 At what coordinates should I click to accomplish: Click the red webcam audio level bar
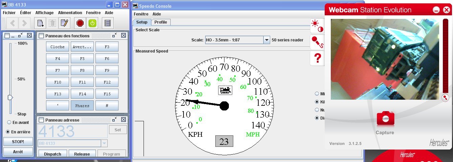click(x=446, y=56)
